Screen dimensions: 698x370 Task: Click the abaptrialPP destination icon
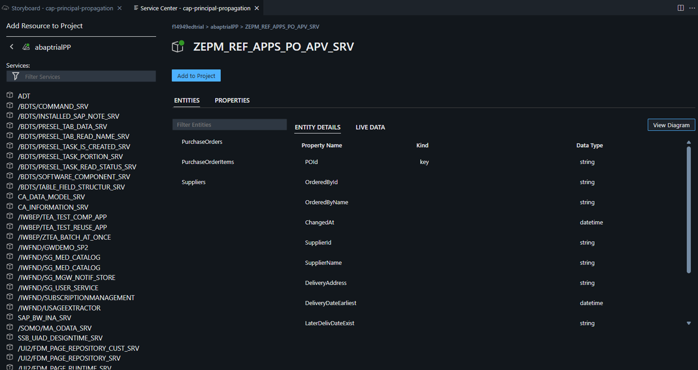[x=26, y=47]
